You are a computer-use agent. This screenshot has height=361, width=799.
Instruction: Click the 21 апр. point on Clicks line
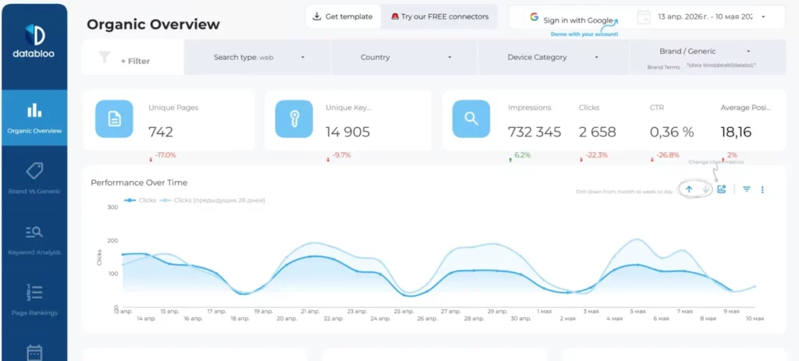click(x=311, y=257)
